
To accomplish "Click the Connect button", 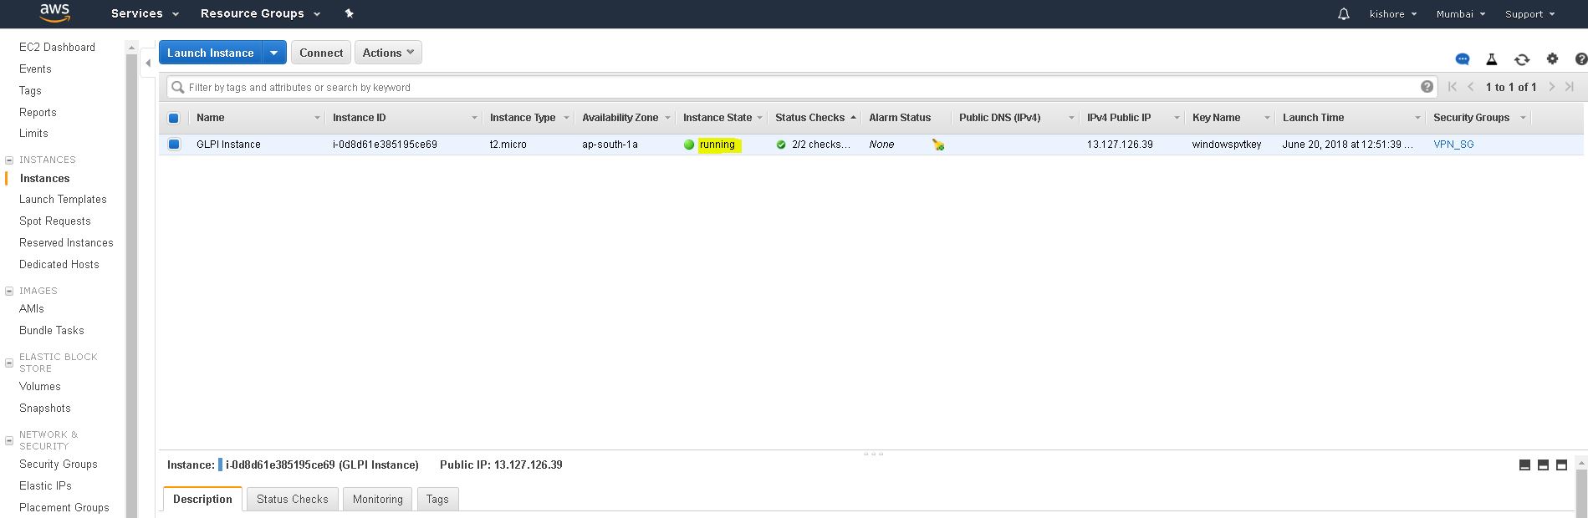I will [321, 53].
